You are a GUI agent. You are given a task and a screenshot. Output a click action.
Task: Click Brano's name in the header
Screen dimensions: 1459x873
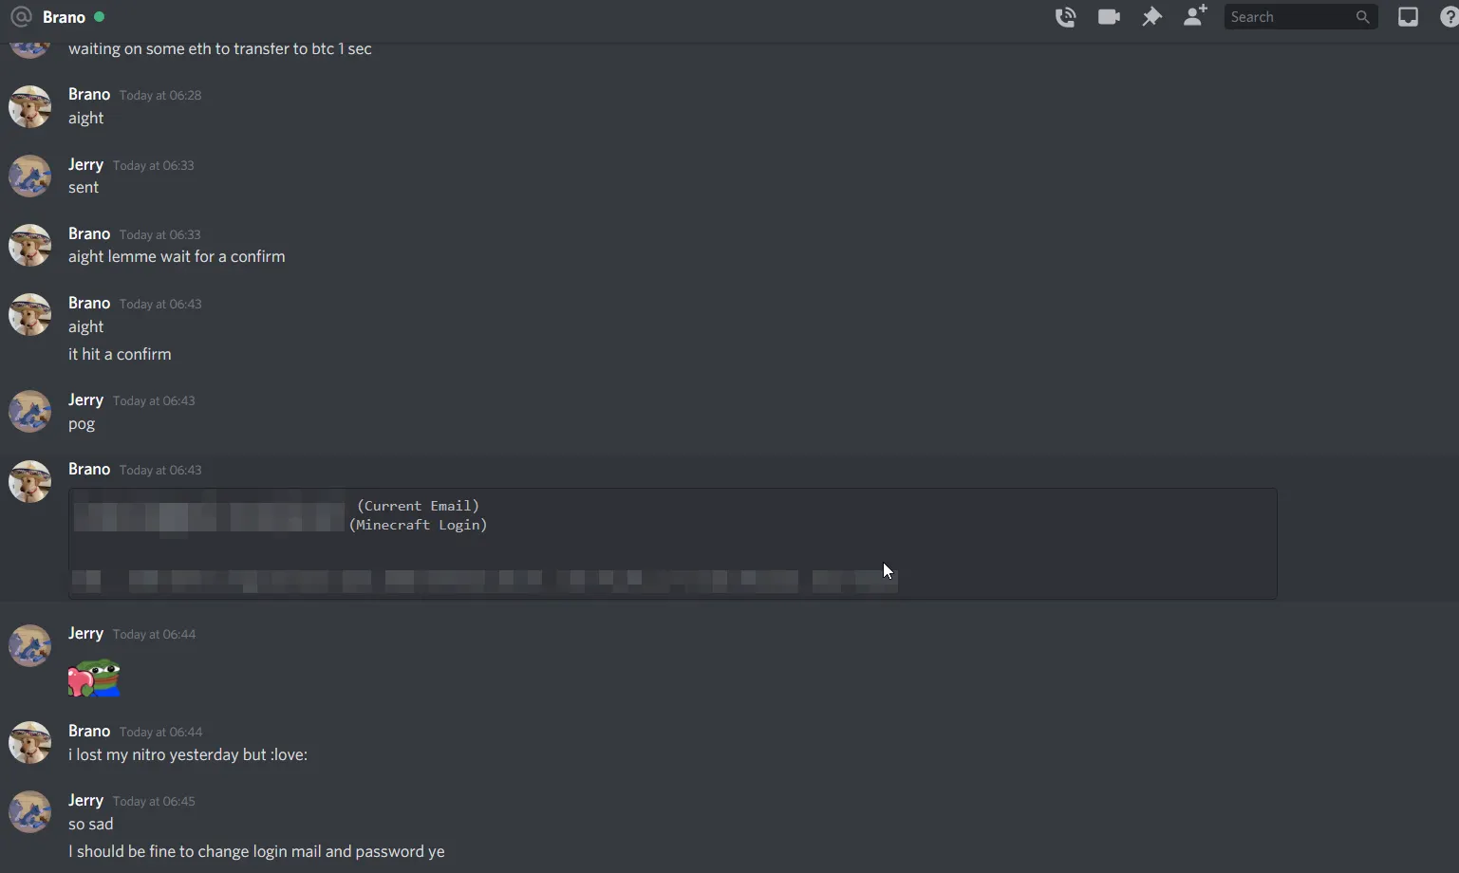coord(64,17)
